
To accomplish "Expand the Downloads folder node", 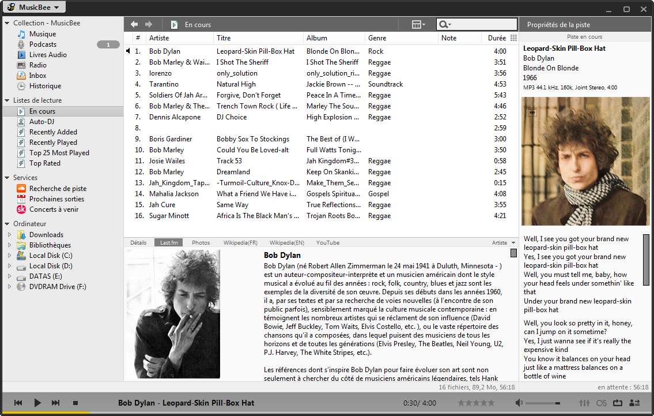I will 10,235.
